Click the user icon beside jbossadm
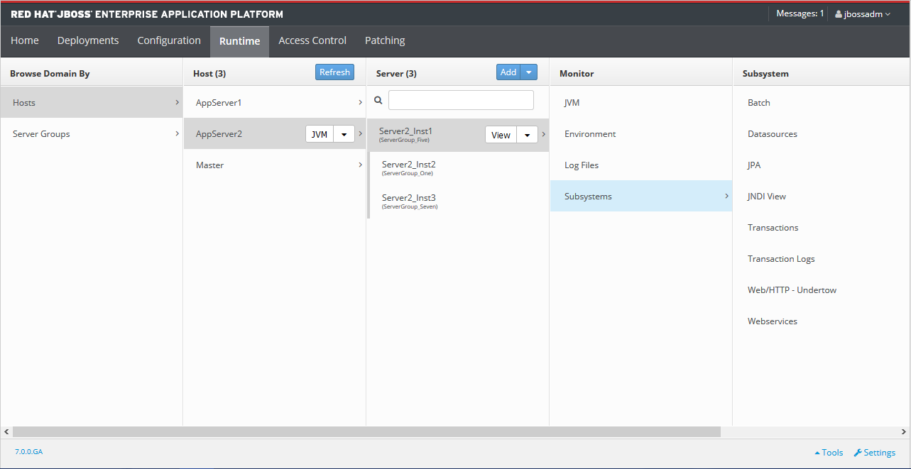Viewport: 911px width, 469px height. click(x=839, y=14)
